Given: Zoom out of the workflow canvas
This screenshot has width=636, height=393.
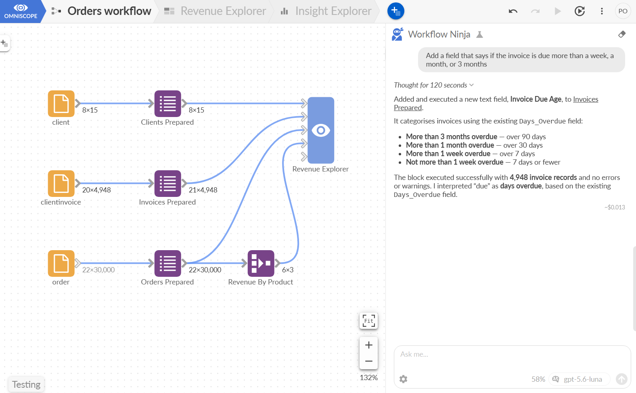Looking at the screenshot, I should 368,361.
